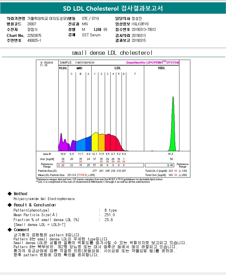Click Pattern result B type
226x275 pixels.
pos(110,210)
